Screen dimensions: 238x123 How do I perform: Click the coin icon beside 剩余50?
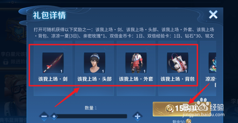click(x=188, y=121)
